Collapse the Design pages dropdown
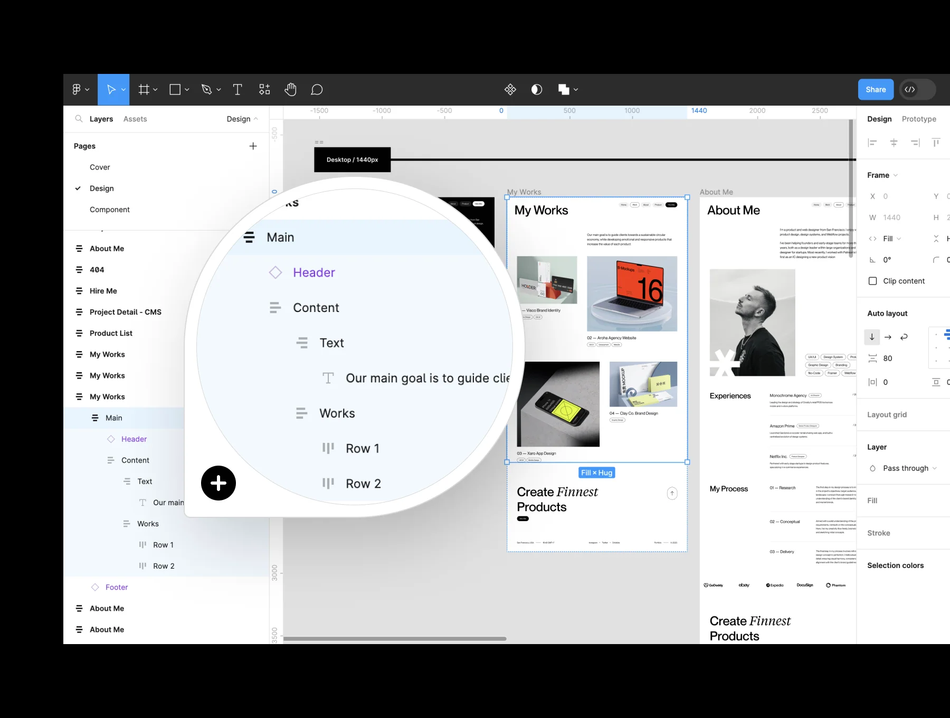The image size is (950, 718). pos(242,119)
